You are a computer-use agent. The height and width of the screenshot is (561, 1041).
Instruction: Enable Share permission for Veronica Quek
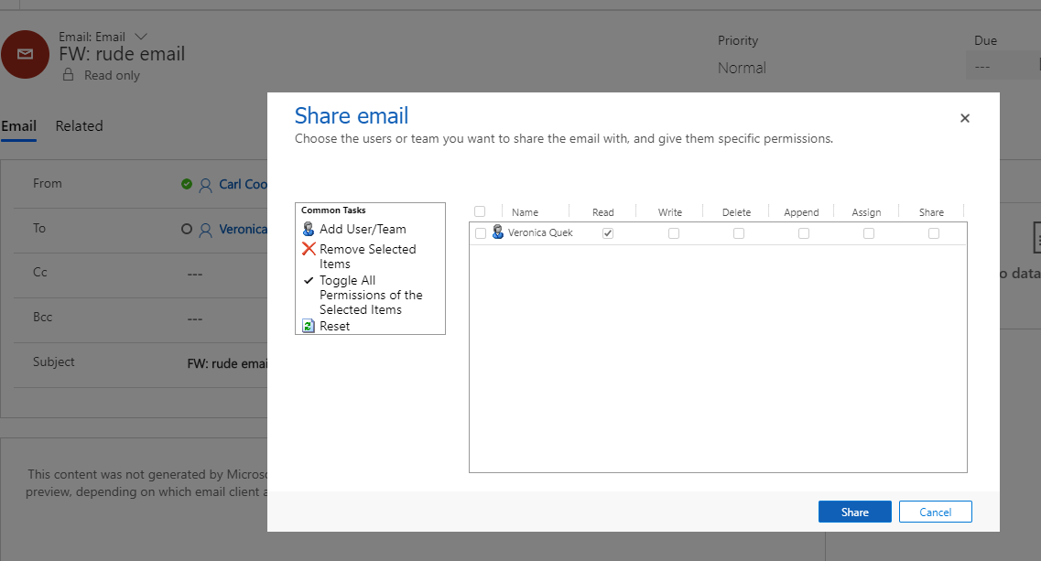[x=934, y=233]
